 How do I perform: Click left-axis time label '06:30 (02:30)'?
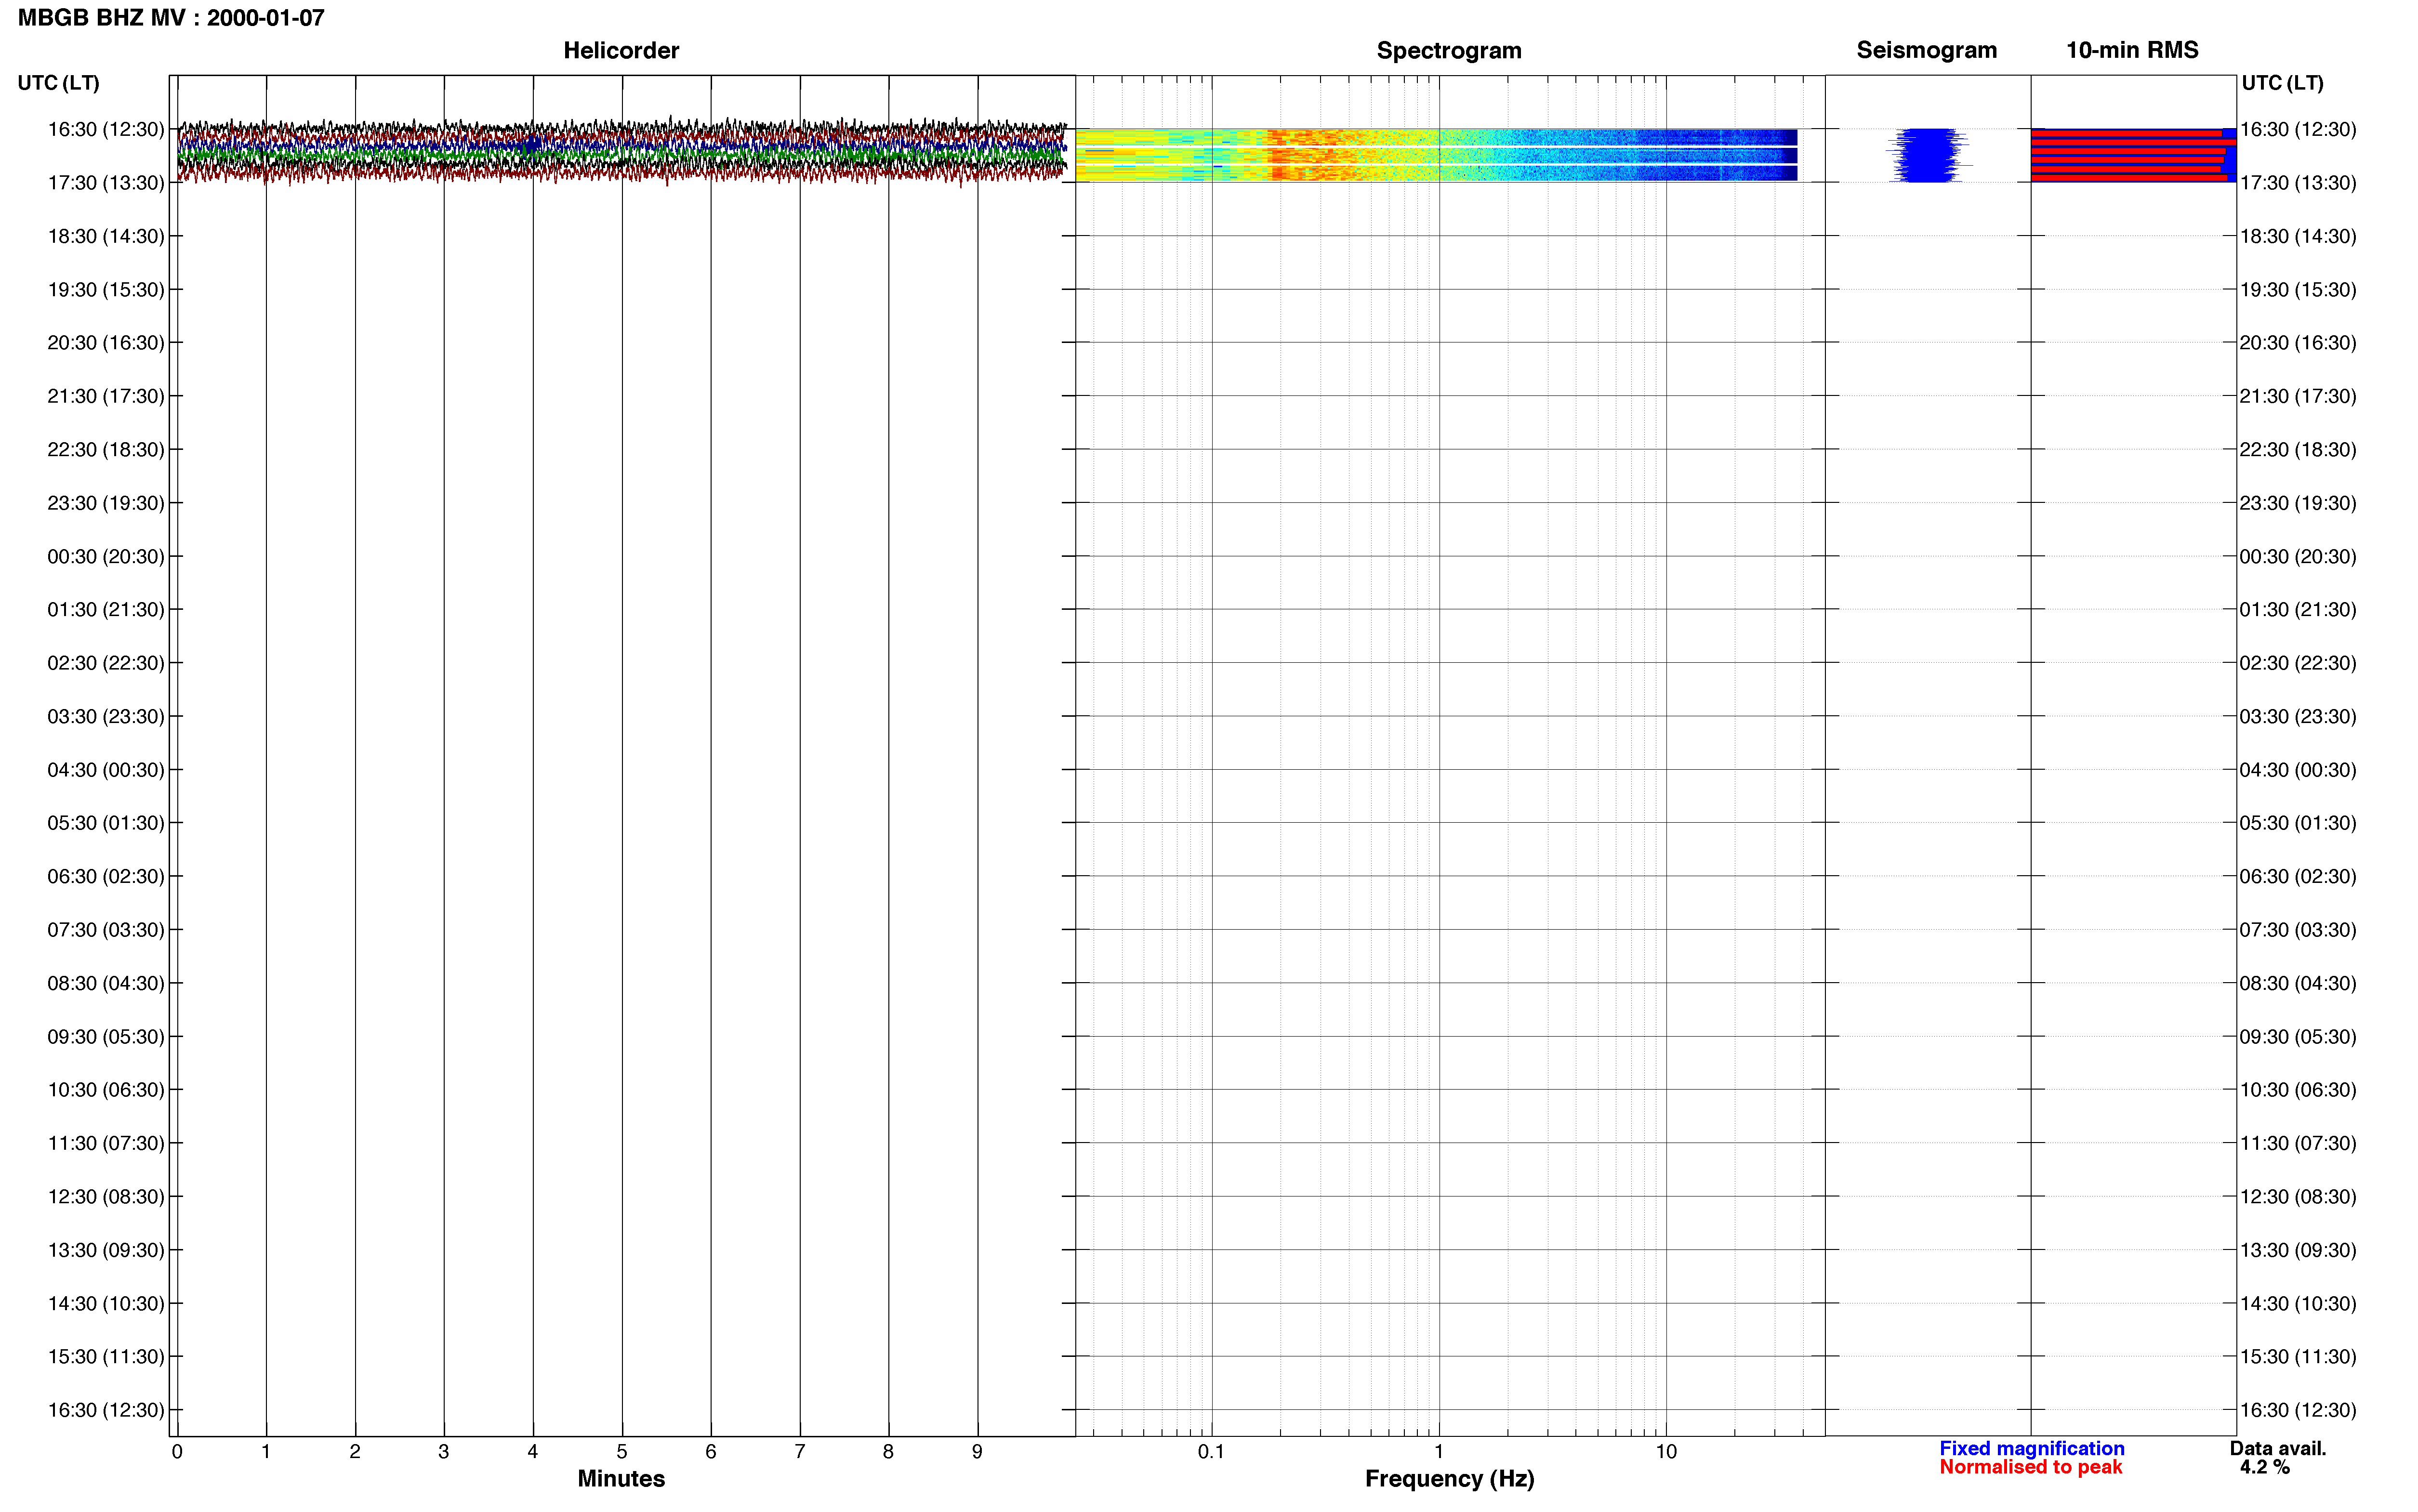[x=106, y=876]
